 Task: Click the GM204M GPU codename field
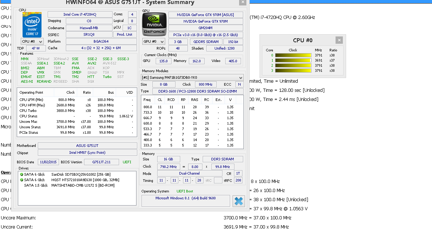tap(206, 28)
